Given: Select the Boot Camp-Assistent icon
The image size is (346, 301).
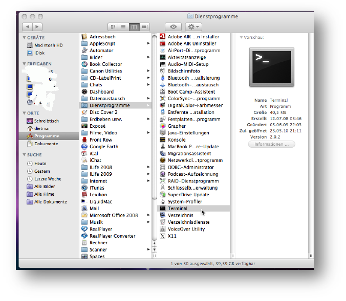Looking at the screenshot, I should [163, 91].
